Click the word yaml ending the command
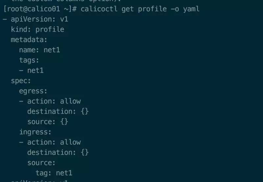Screen dimensions: 263x182 coord(191,9)
